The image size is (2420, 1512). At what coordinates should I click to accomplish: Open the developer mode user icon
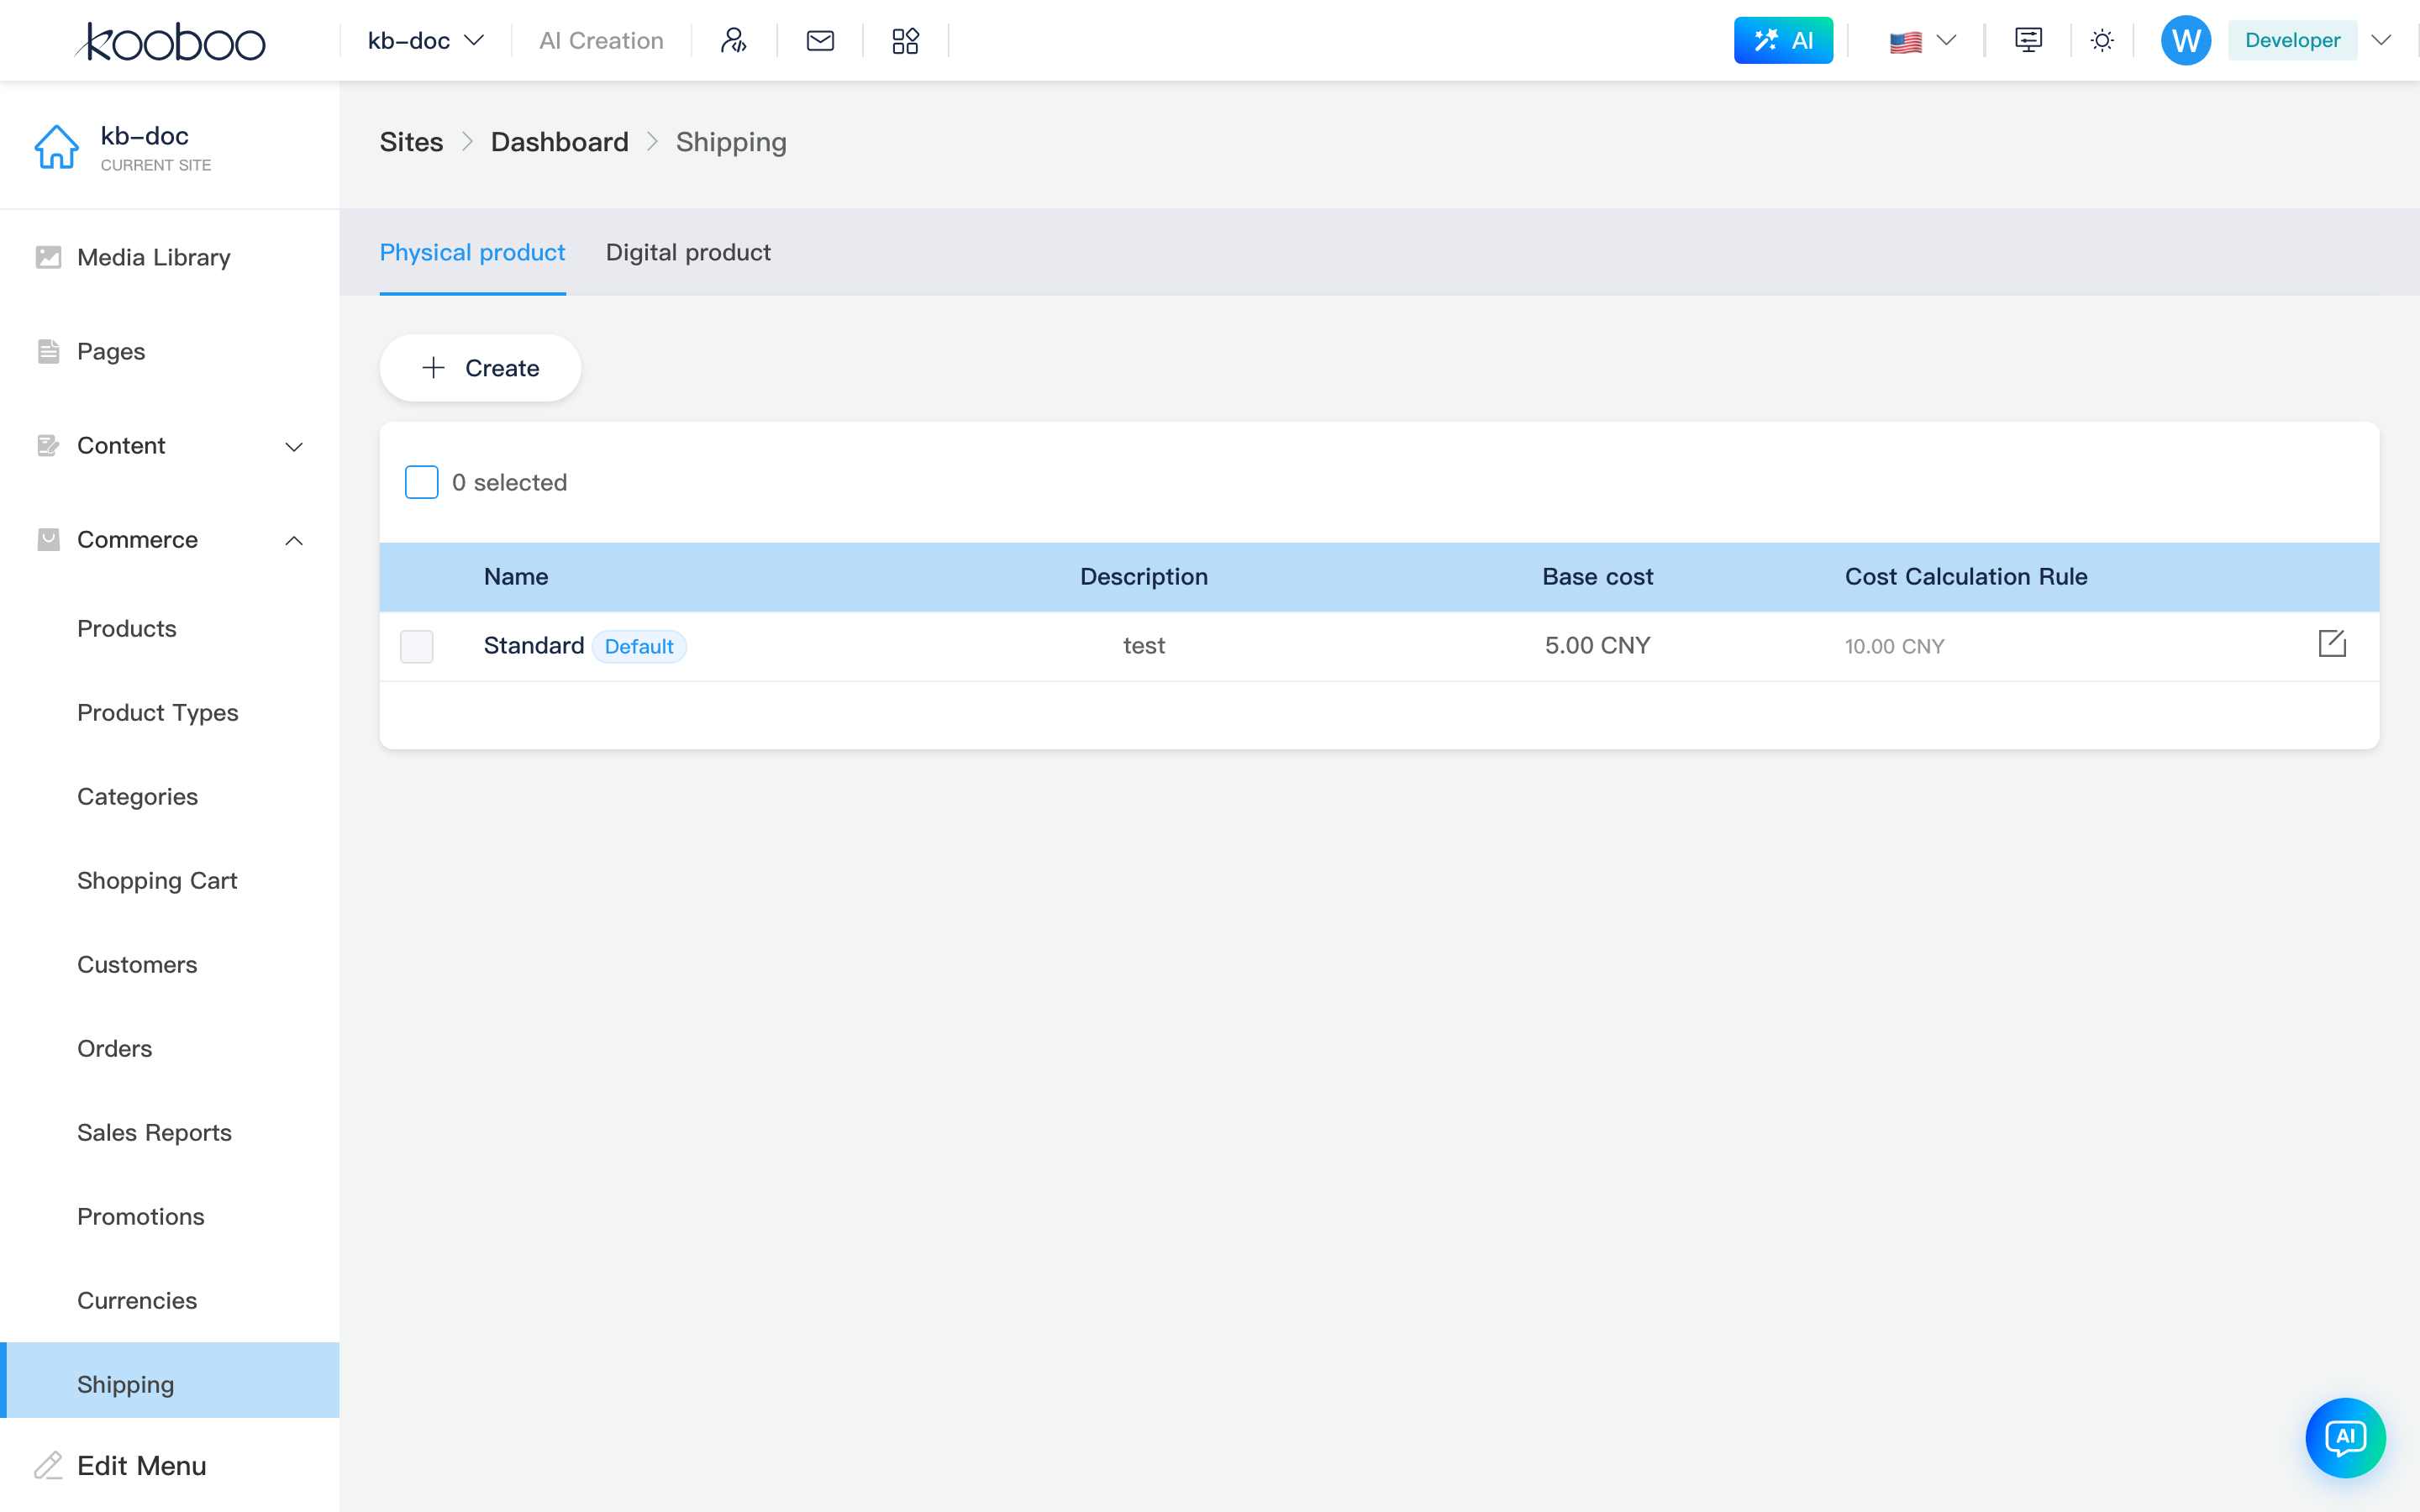click(x=734, y=40)
